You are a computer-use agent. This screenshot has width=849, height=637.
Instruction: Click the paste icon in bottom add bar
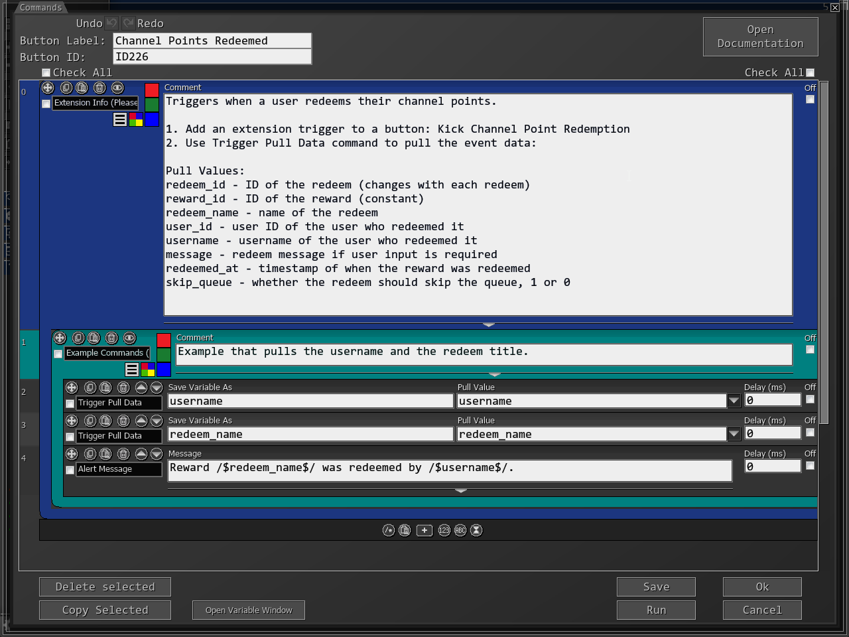405,530
